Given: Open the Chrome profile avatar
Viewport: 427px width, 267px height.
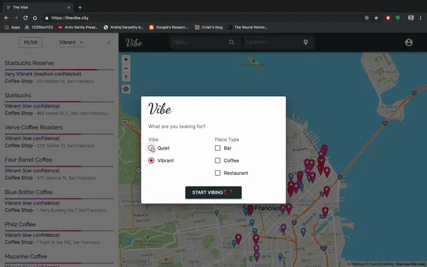Looking at the screenshot, I should coord(411,18).
